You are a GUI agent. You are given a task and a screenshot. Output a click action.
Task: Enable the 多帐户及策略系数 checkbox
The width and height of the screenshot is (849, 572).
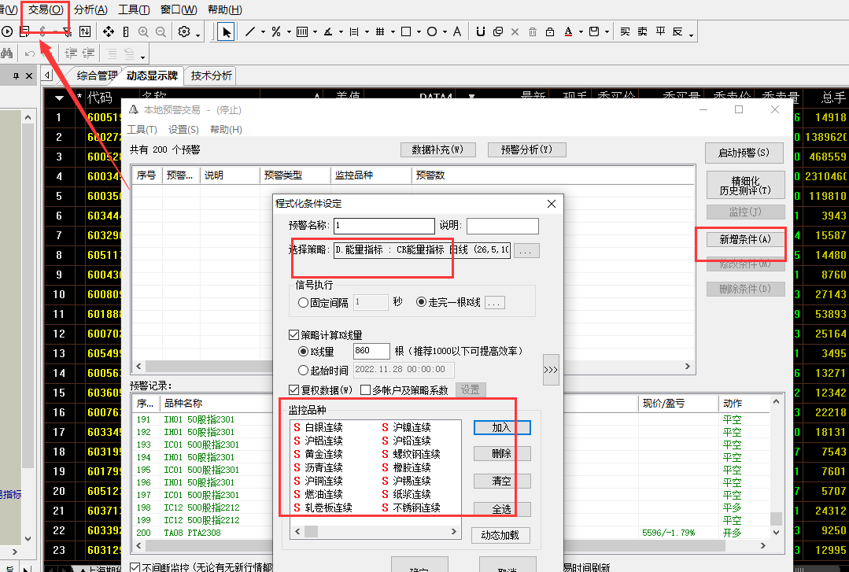(365, 389)
